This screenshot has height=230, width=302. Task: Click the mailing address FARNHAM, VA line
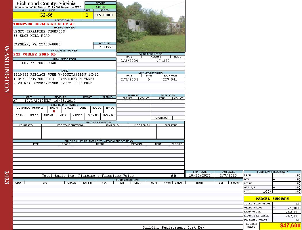37,45
